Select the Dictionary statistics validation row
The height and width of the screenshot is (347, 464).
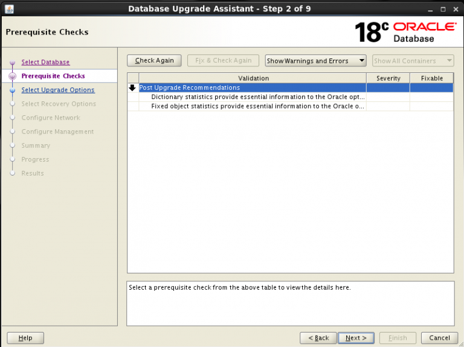[x=258, y=97]
